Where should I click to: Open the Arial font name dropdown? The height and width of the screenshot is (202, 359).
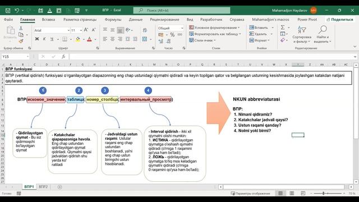(x=68, y=30)
